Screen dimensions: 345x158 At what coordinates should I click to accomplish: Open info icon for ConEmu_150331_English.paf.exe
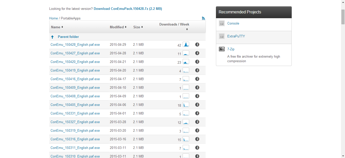[x=197, y=113]
